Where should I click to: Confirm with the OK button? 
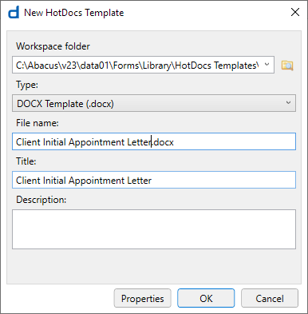206,298
